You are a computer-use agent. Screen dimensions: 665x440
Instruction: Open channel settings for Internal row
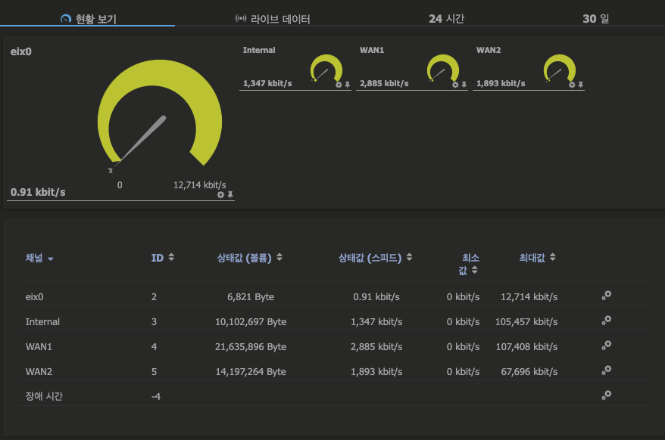tap(607, 320)
